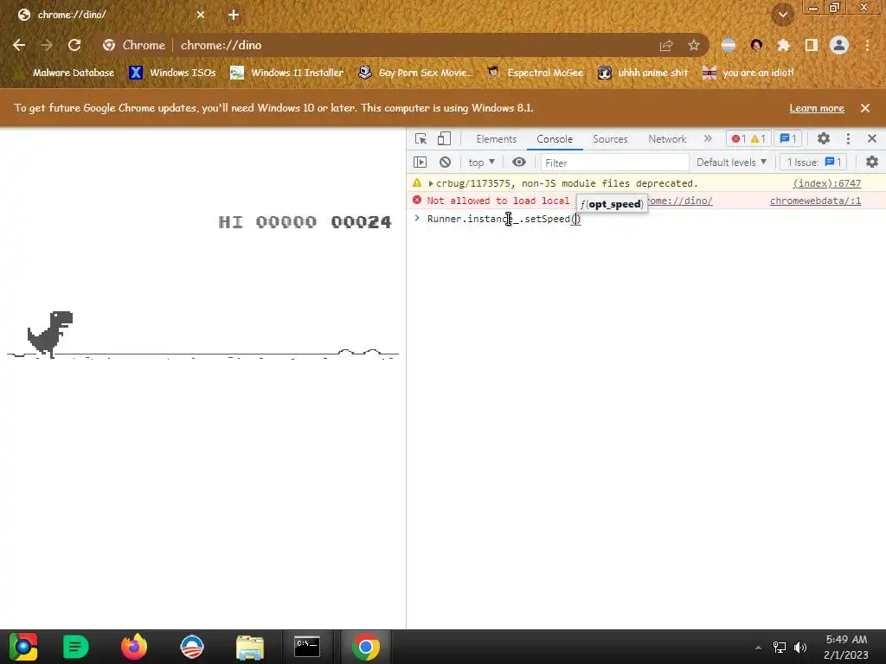Show hidden system tray icons arrow

758,648
